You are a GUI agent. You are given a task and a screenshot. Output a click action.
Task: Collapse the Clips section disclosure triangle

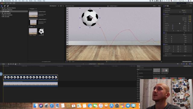[29, 26]
